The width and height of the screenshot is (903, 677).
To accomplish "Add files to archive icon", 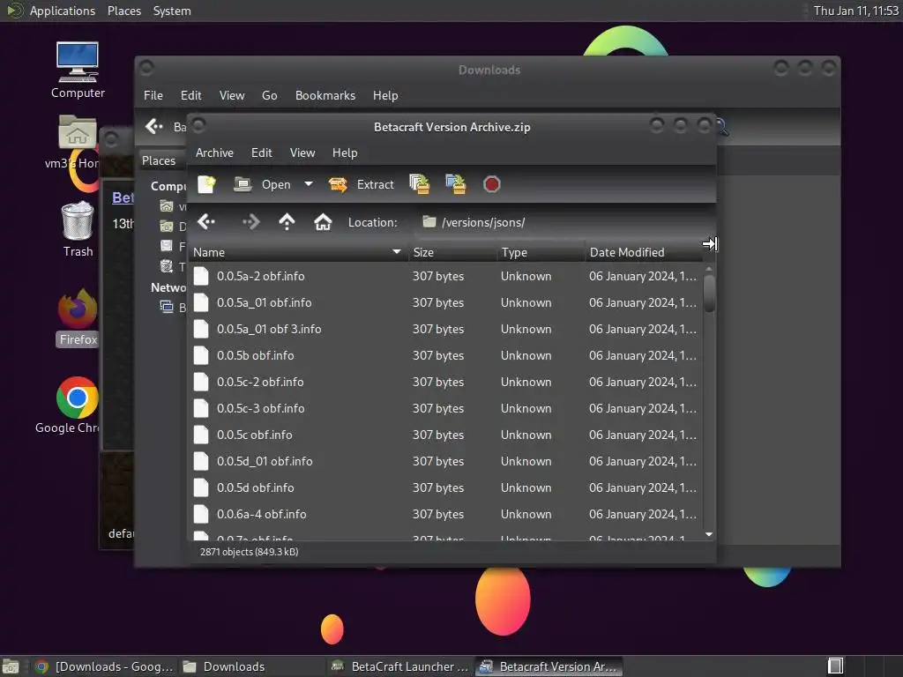I will (x=420, y=184).
